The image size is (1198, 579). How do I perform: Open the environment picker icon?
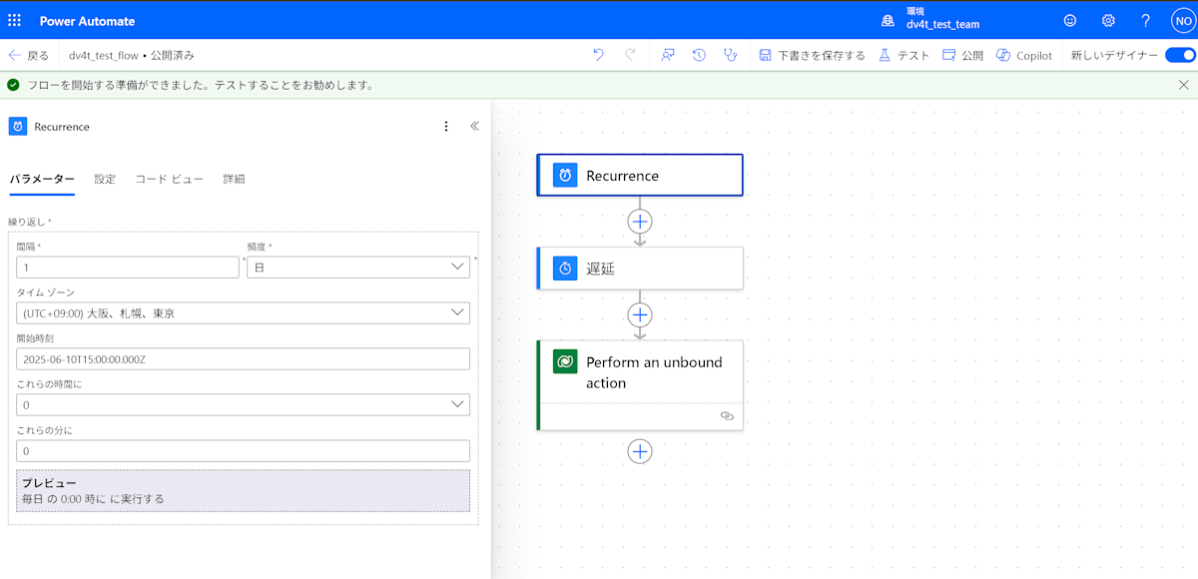coord(887,20)
